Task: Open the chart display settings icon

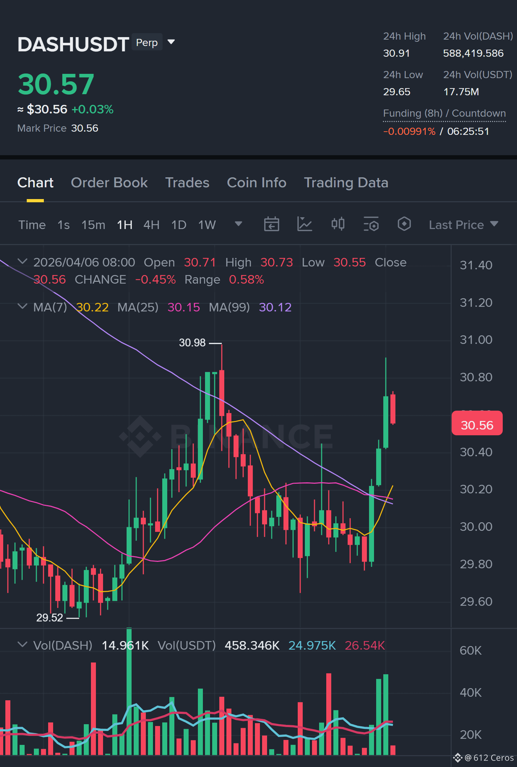Action: pos(371,224)
